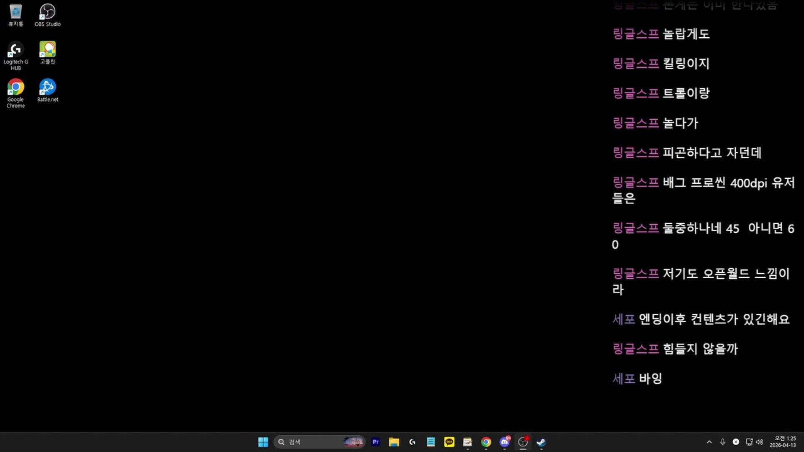The image size is (804, 452).
Task: Open Discord from the taskbar
Action: pos(505,442)
